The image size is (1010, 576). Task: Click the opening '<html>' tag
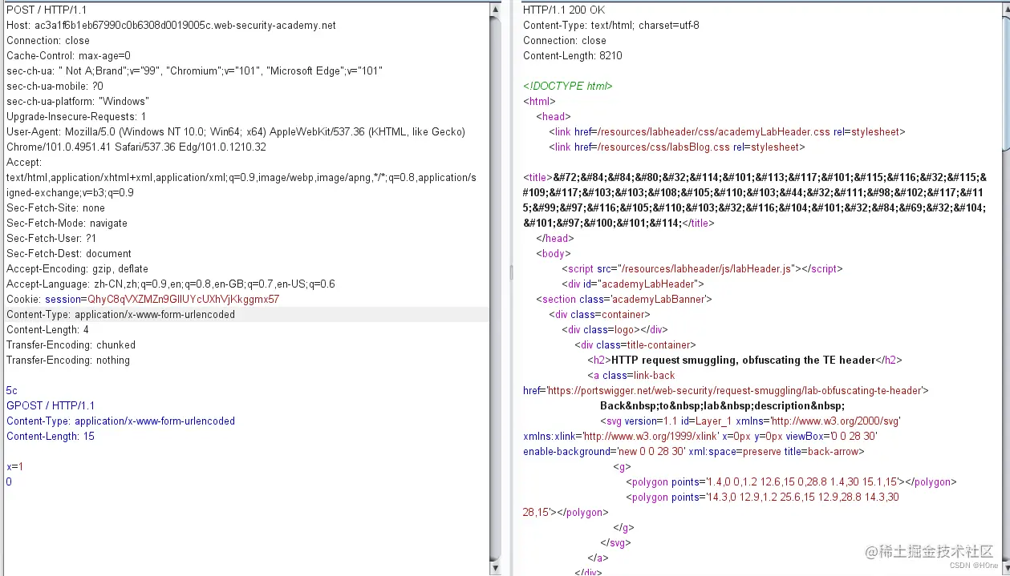pyautogui.click(x=539, y=101)
